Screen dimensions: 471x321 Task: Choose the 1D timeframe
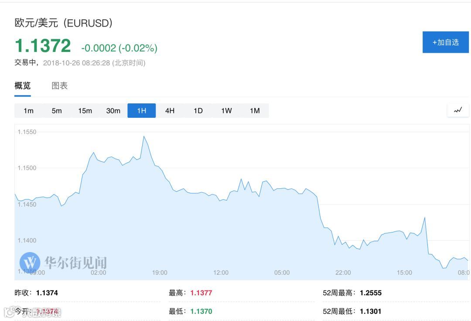pyautogui.click(x=198, y=111)
